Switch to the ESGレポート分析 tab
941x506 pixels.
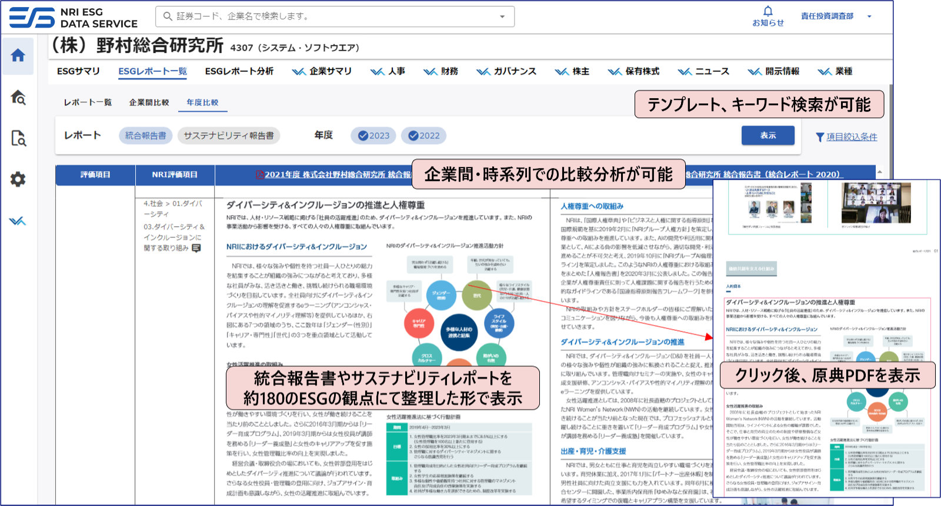[239, 71]
